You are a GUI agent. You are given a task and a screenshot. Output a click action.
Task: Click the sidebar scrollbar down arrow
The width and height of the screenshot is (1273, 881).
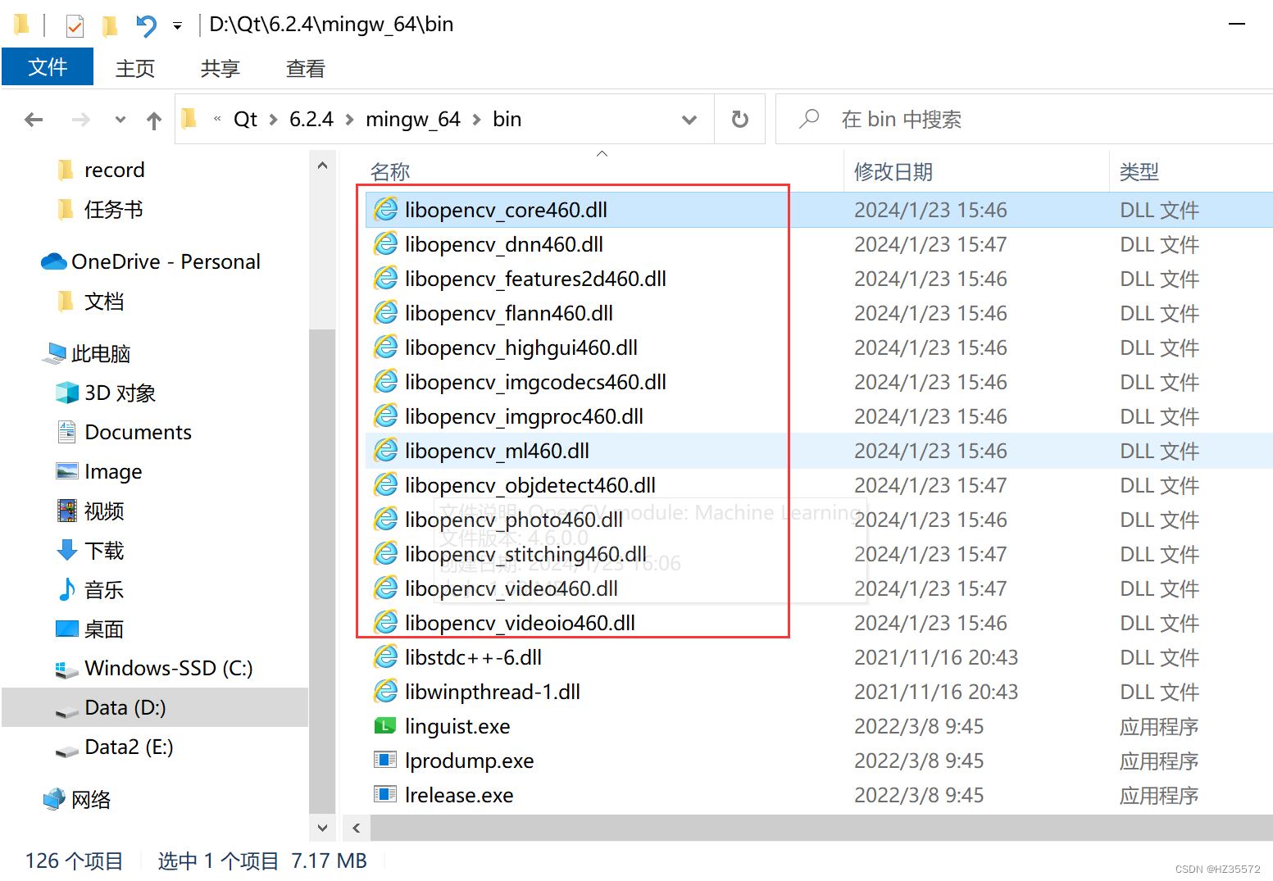322,828
